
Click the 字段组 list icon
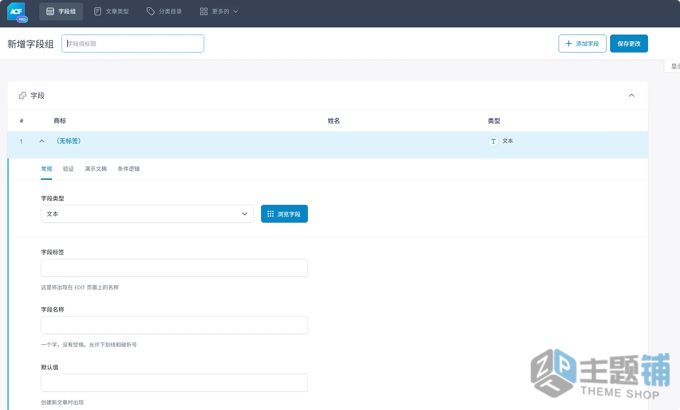50,12
